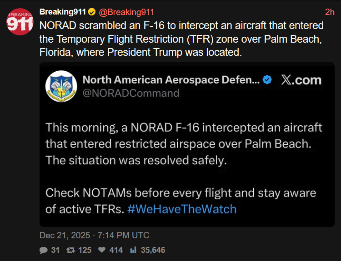Screen dimensions: 341x261
Task: Click the views bar chart icon
Action: point(134,250)
